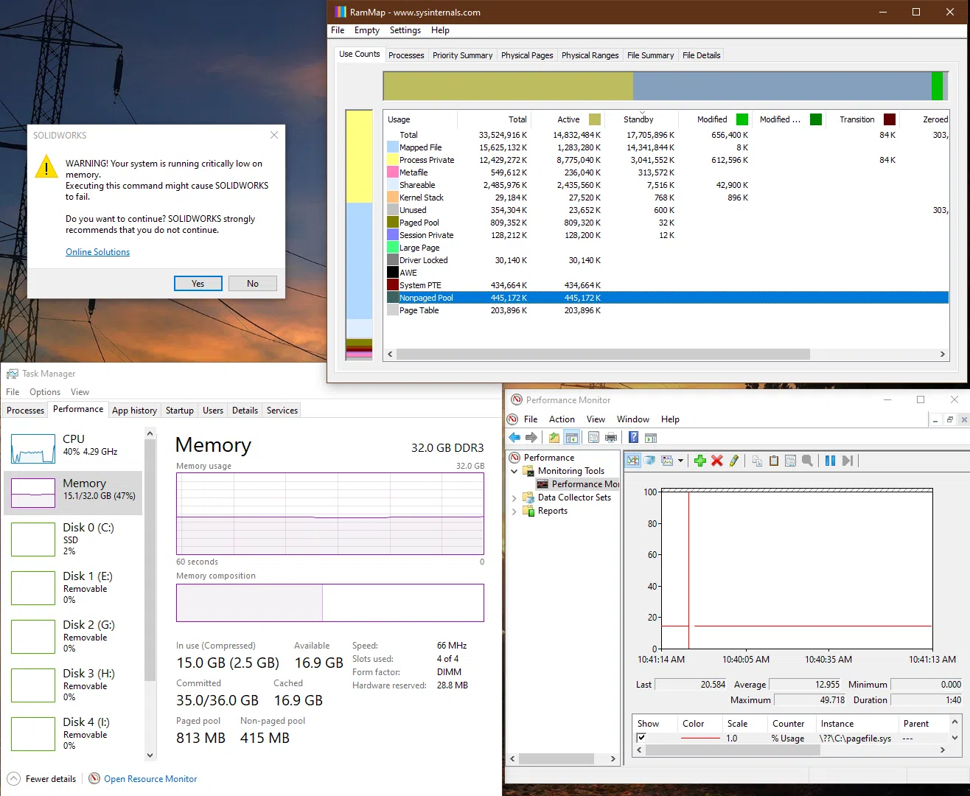Open the Online Solutions link

coord(97,252)
